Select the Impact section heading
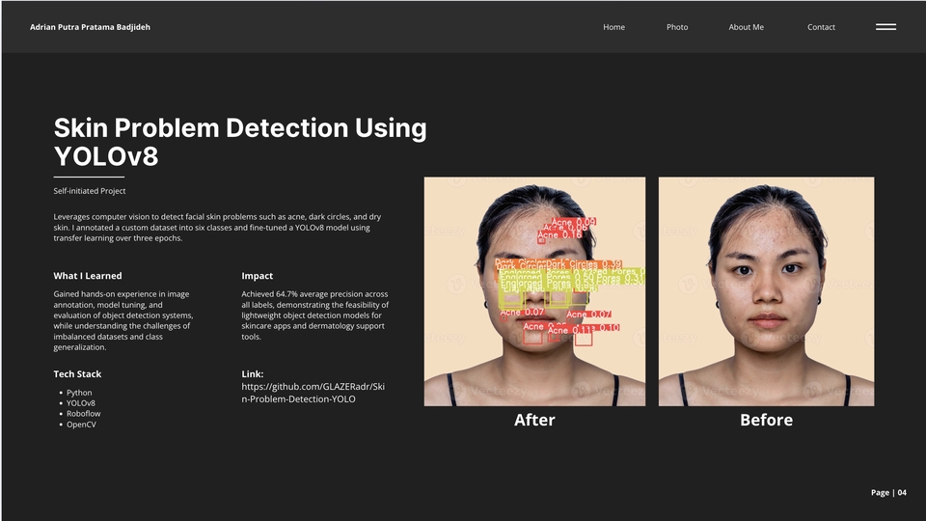Image resolution: width=926 pixels, height=521 pixels. tap(257, 276)
